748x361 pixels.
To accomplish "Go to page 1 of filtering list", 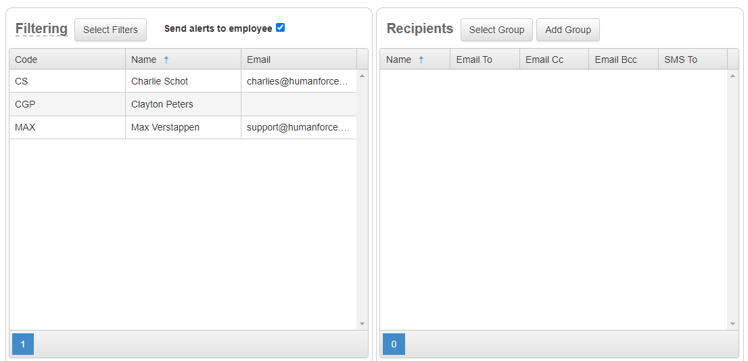I will pyautogui.click(x=23, y=344).
